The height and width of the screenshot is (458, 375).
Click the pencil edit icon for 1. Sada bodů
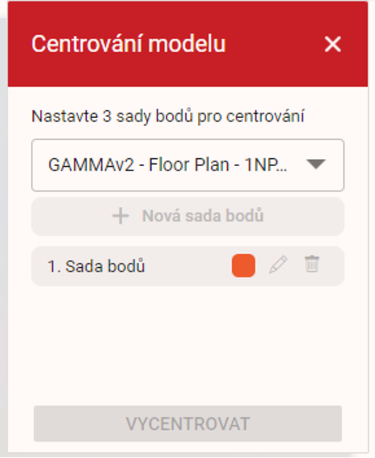[x=278, y=265]
